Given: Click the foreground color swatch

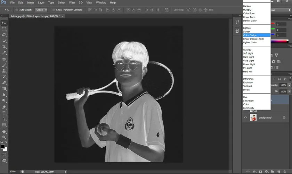Looking at the screenshot, I should coord(3,146).
